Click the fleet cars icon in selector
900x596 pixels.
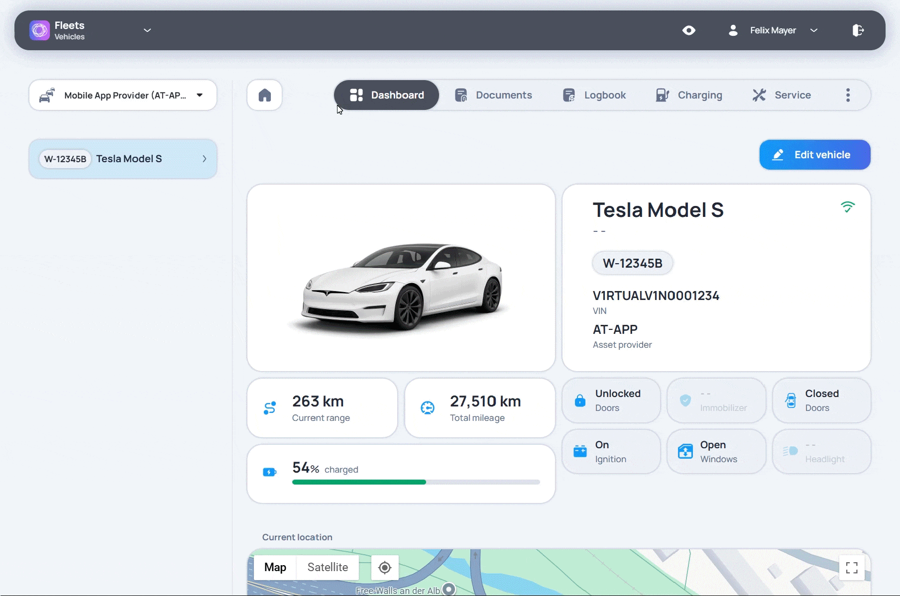click(47, 95)
